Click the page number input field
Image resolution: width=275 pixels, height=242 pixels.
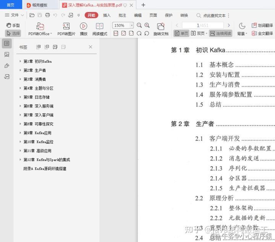pyautogui.click(x=202, y=26)
